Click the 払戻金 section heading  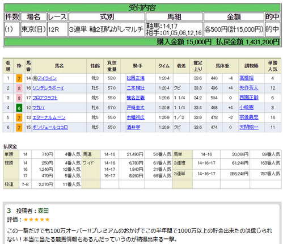click(x=10, y=146)
